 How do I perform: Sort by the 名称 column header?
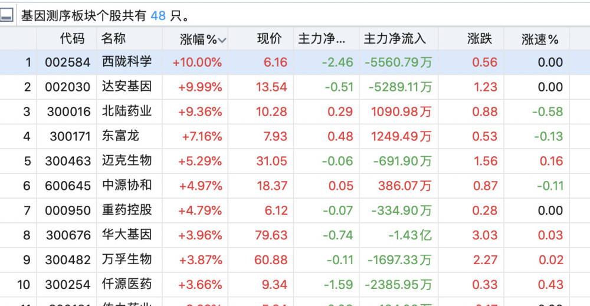pos(113,39)
